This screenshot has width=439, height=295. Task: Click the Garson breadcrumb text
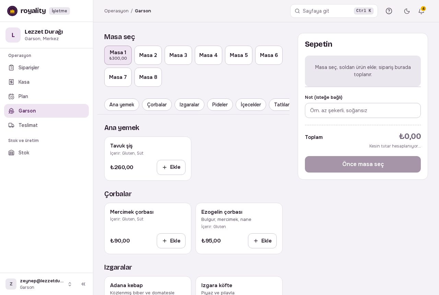tap(143, 11)
